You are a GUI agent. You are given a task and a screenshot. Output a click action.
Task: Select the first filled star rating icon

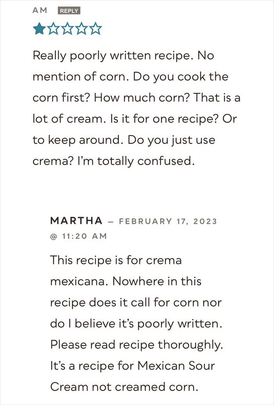38,28
